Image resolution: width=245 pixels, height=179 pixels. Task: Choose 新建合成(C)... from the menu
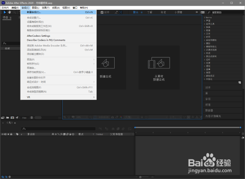pyautogui.click(x=58, y=12)
